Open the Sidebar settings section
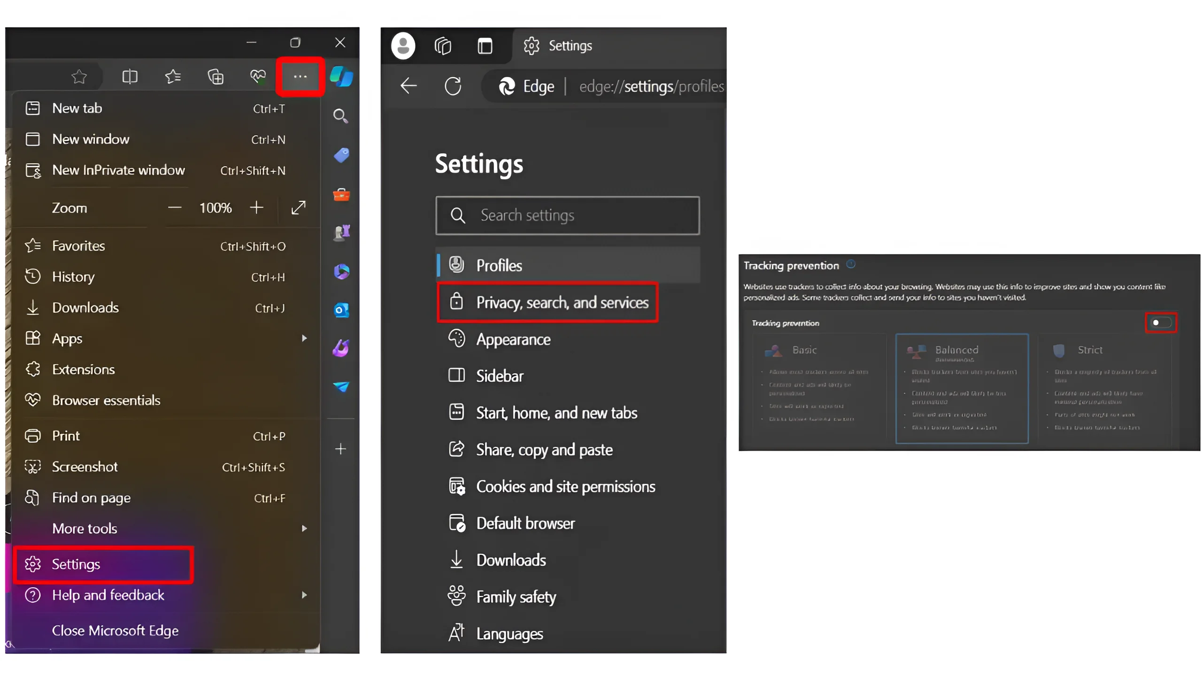This screenshot has height=676, width=1202. (x=567, y=376)
